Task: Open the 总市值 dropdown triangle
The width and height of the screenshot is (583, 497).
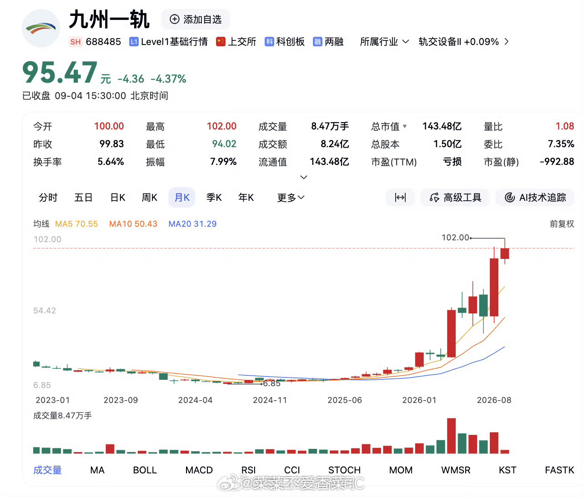Action: 405,126
